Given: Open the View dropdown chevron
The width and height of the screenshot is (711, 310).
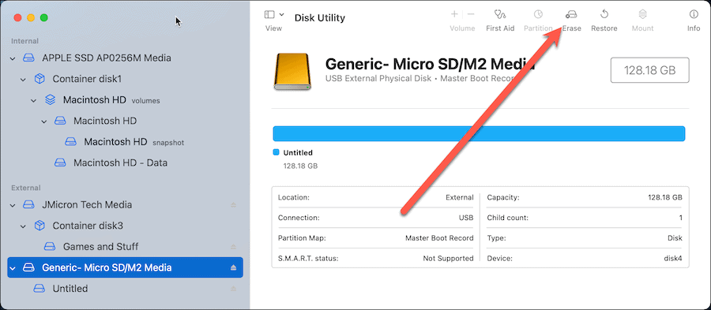Looking at the screenshot, I should [x=281, y=14].
